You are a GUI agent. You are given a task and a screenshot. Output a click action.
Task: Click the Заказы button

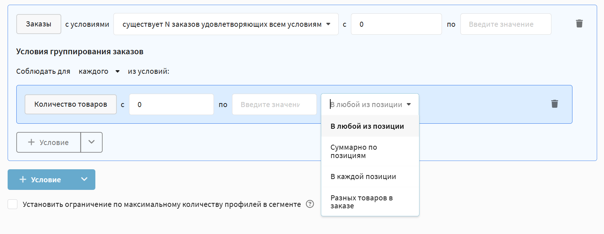[38, 24]
